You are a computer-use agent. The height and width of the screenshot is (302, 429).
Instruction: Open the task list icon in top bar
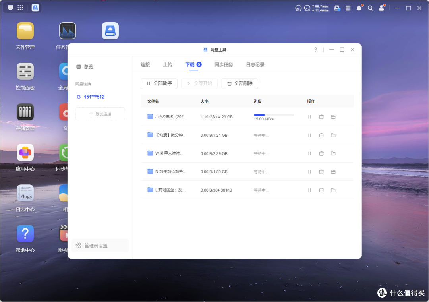[348, 8]
